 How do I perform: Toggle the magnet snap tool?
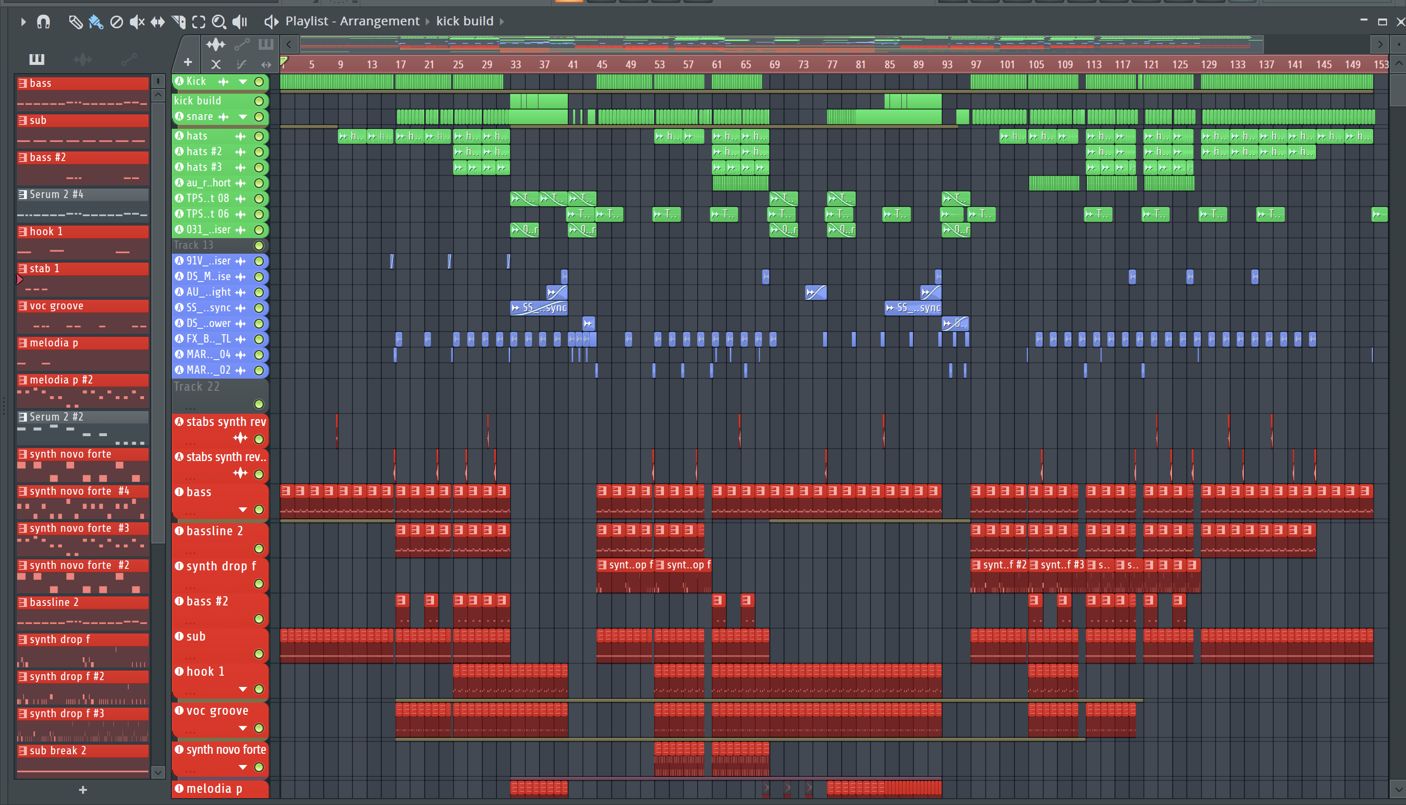pos(43,21)
